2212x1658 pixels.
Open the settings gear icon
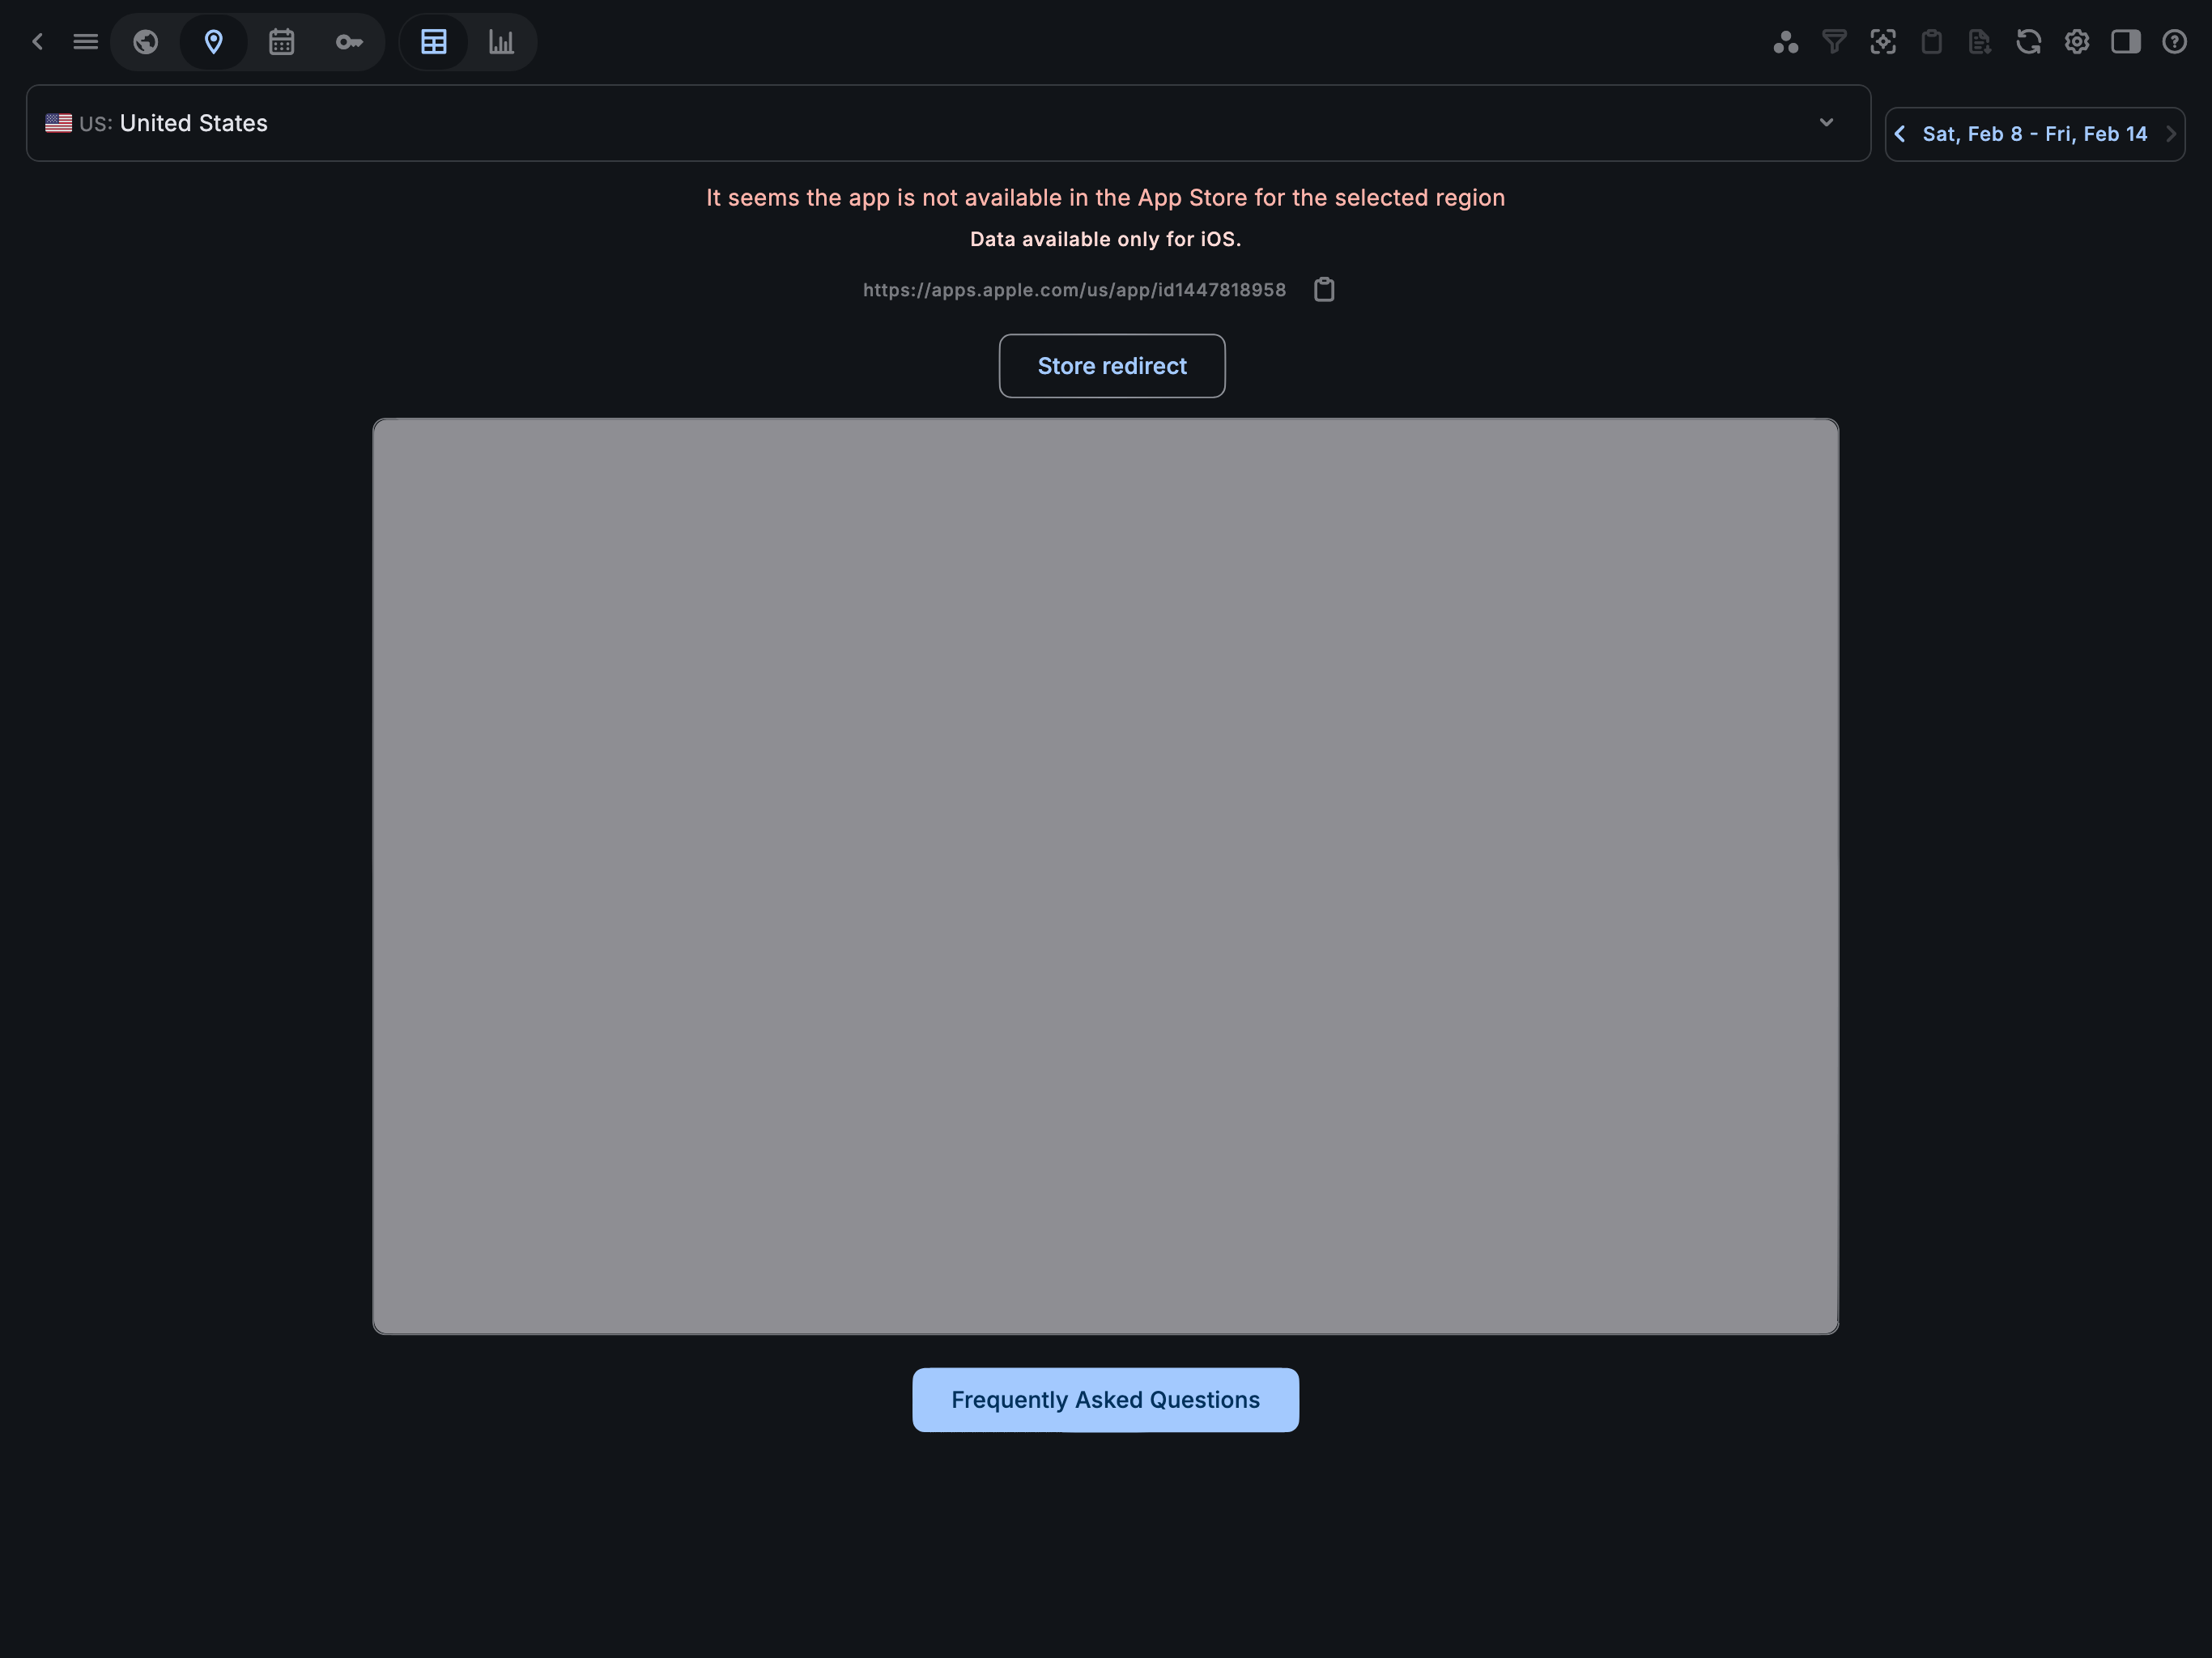point(2076,42)
